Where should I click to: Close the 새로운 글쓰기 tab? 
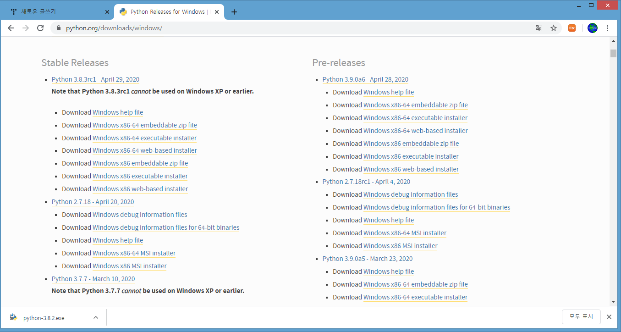click(107, 12)
